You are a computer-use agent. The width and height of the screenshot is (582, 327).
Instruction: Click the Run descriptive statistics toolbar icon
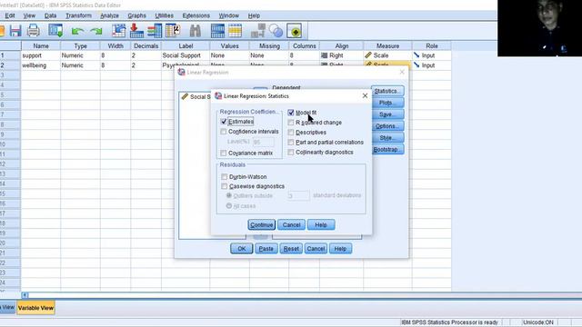click(173, 31)
